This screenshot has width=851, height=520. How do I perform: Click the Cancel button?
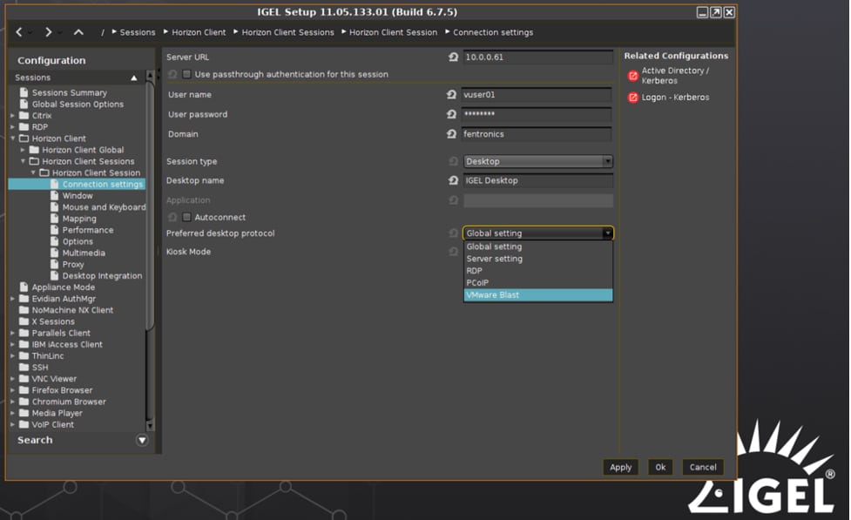pyautogui.click(x=703, y=468)
